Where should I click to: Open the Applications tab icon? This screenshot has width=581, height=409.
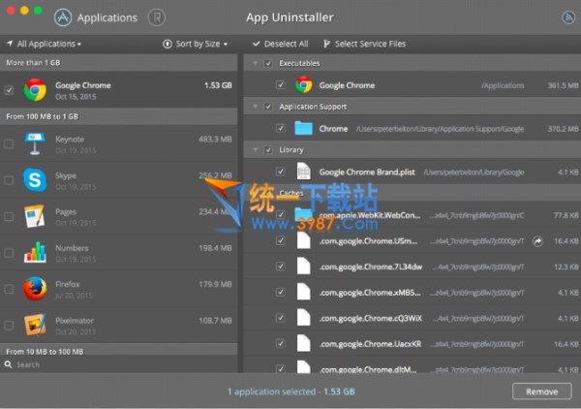pos(63,17)
